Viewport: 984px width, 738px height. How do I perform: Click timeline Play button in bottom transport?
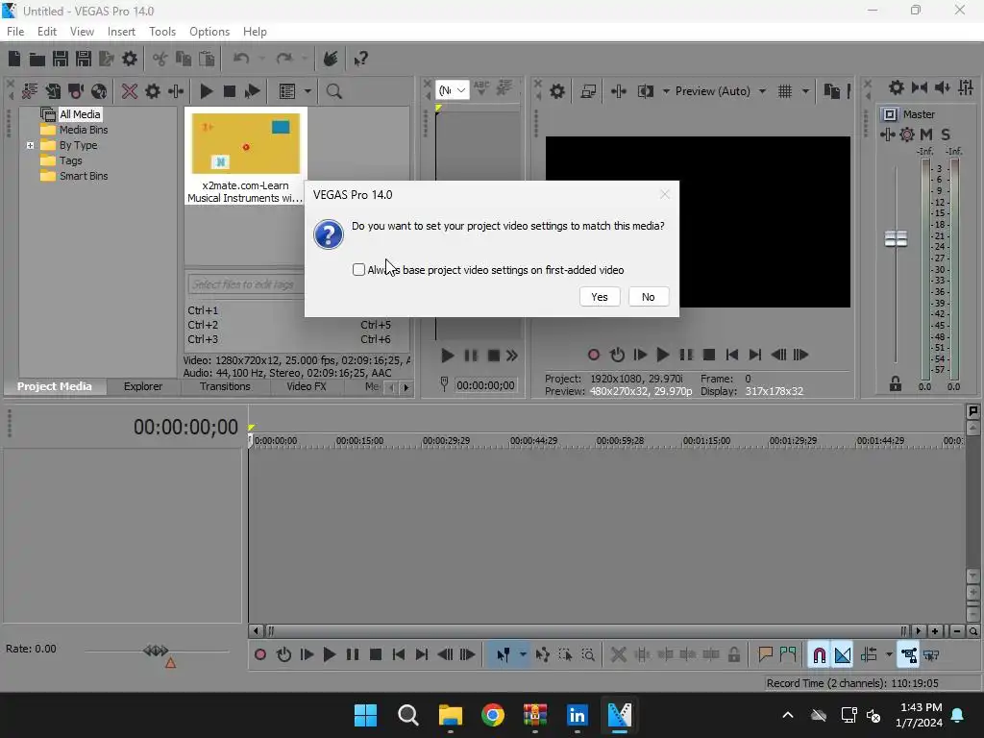point(329,655)
